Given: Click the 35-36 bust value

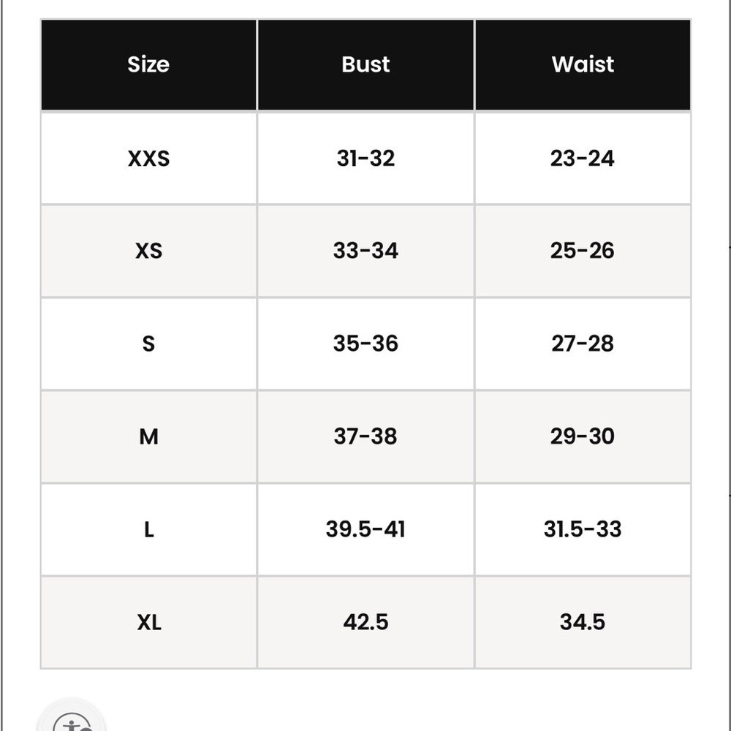Looking at the screenshot, I should 365,344.
